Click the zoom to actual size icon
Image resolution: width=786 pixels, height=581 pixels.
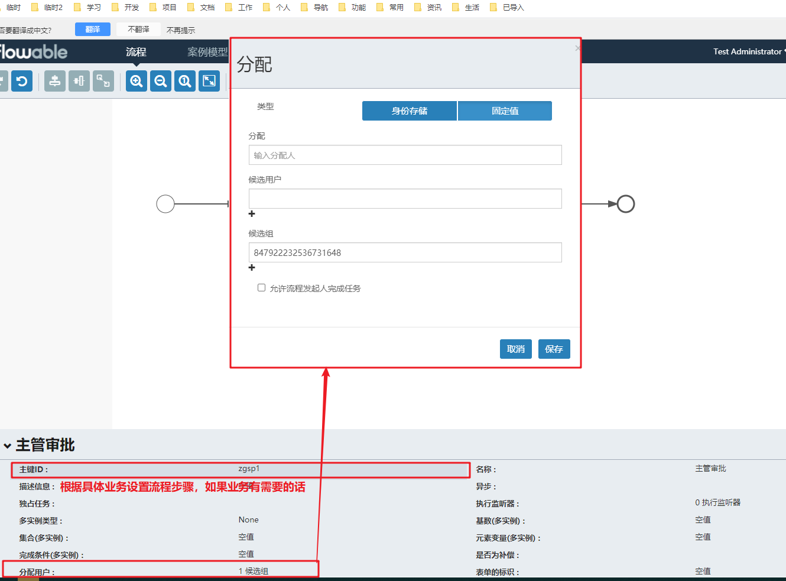(x=185, y=81)
